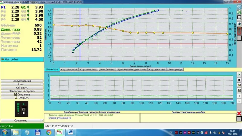Viewport: 242px width, 136px height.
Task: Open recording file via folder icon
Action: 239,85
